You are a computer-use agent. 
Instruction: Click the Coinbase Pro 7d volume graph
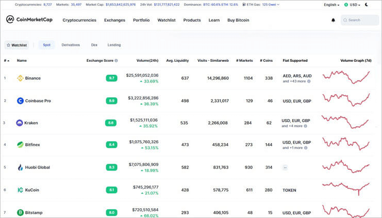point(346,100)
